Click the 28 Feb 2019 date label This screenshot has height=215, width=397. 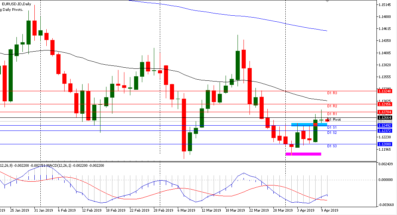coord(164,211)
